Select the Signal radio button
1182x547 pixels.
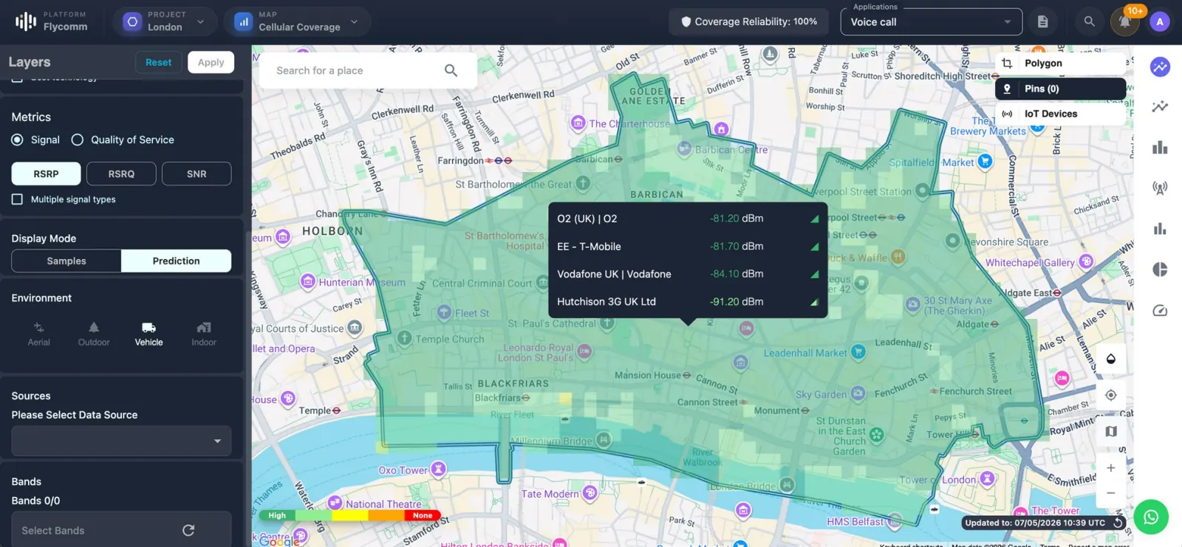17,140
